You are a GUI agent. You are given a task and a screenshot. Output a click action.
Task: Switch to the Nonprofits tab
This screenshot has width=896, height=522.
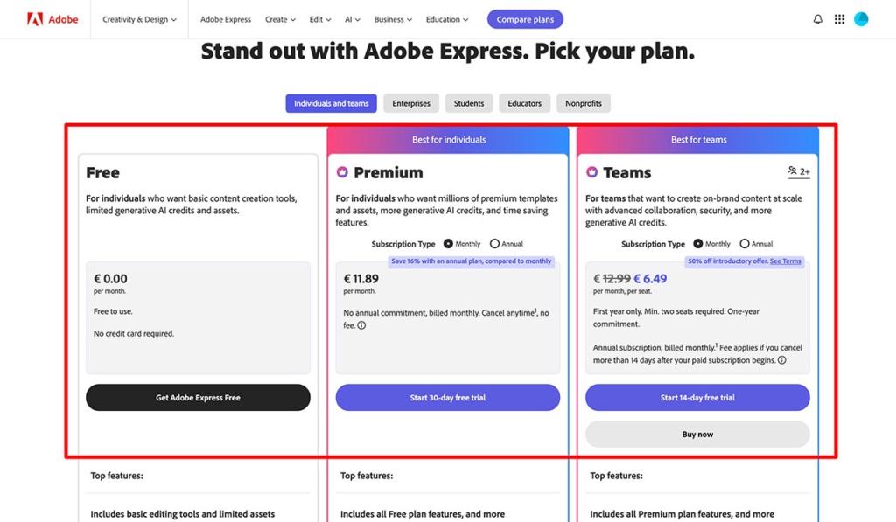[x=584, y=102]
